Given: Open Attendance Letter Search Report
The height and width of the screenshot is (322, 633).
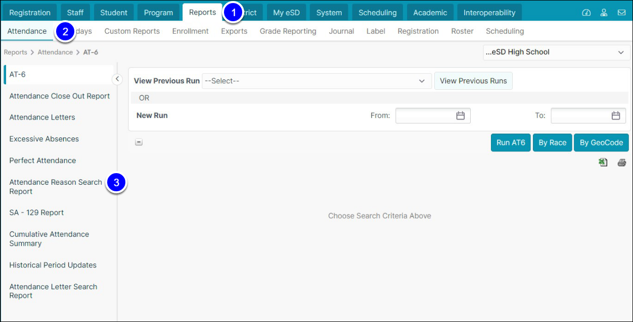Looking at the screenshot, I should click(54, 291).
